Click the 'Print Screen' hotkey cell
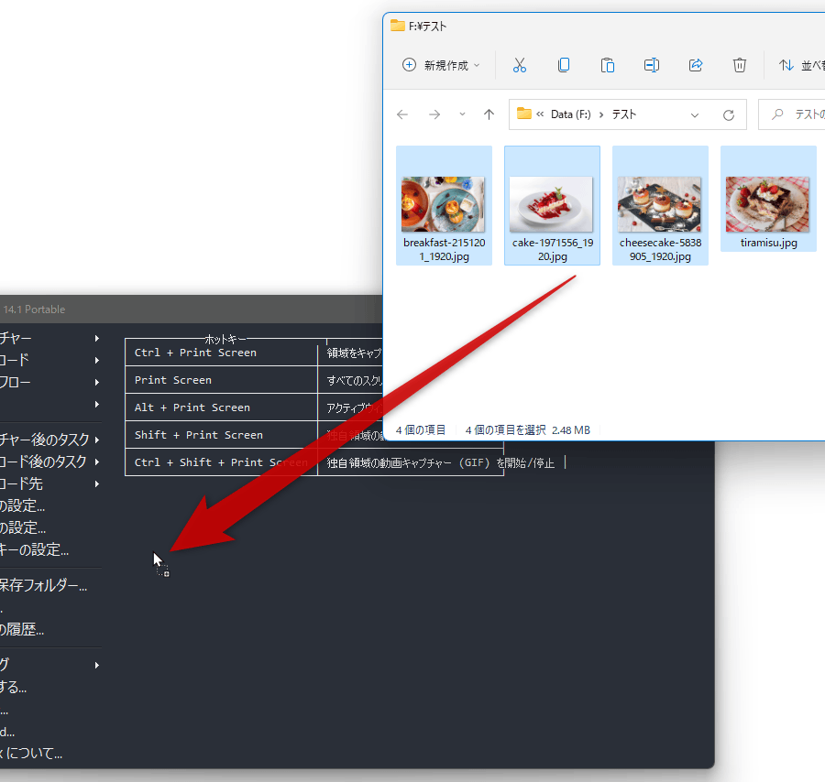The image size is (825, 782). (x=221, y=380)
